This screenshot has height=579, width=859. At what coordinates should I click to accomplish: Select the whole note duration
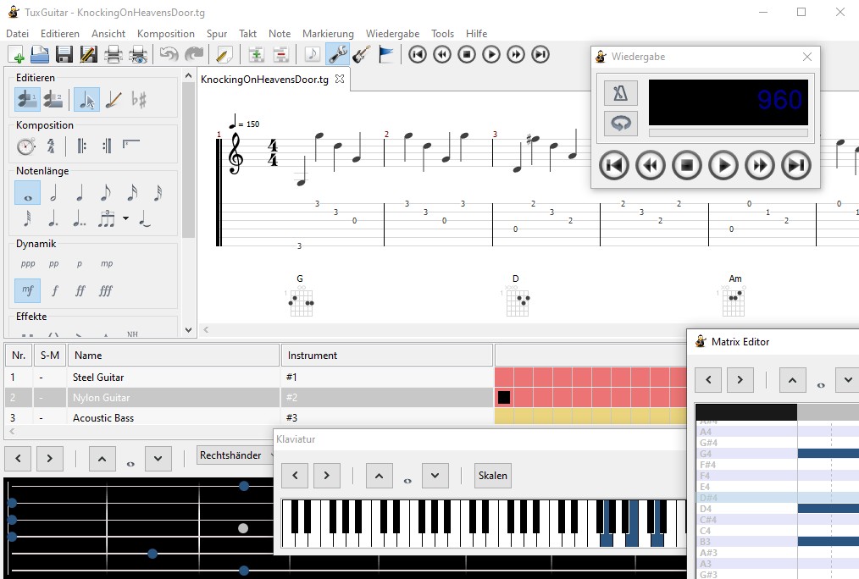(x=28, y=193)
